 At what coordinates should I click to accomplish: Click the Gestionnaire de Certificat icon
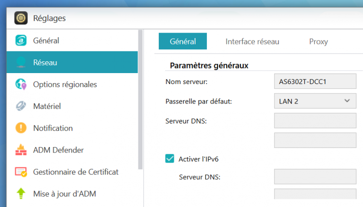pos(21,172)
